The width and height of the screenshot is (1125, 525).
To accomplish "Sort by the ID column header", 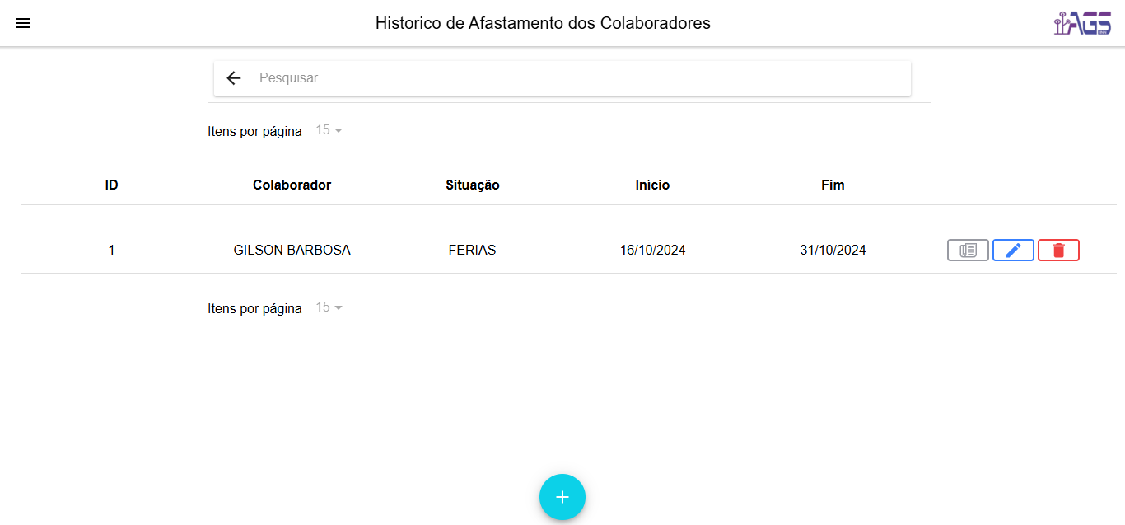I will [112, 185].
